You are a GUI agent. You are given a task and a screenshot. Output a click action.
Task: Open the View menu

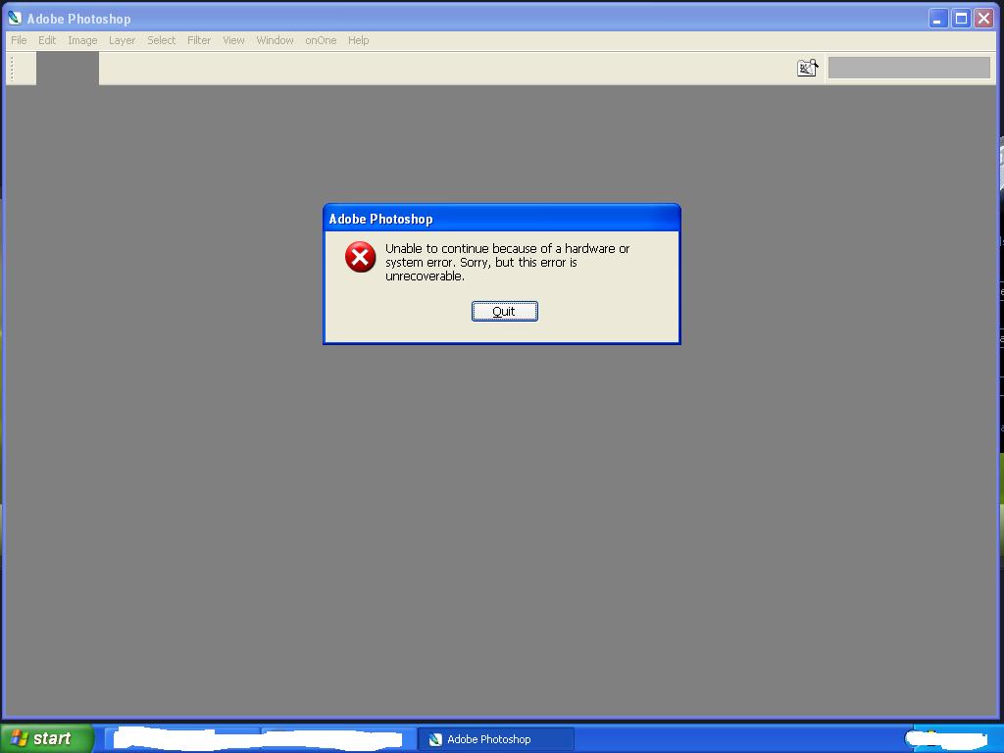click(x=232, y=40)
